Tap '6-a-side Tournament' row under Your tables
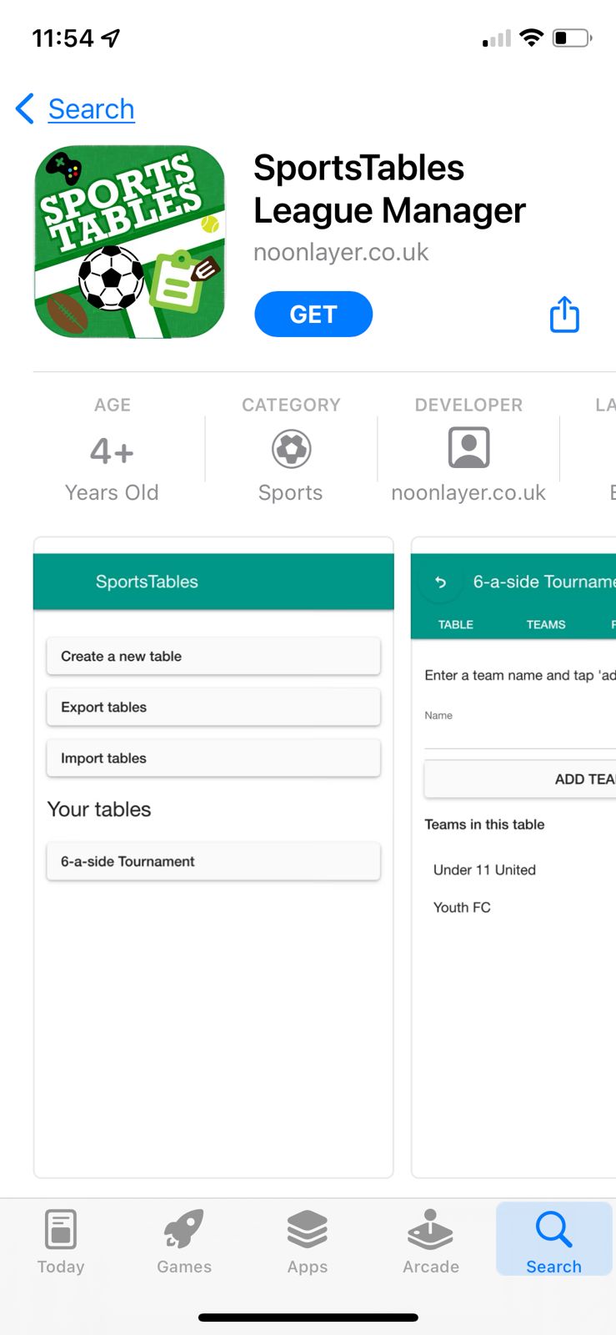The height and width of the screenshot is (1335, 616). point(213,861)
